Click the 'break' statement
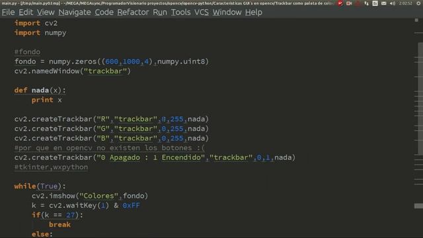423x238 pixels. tap(59, 225)
